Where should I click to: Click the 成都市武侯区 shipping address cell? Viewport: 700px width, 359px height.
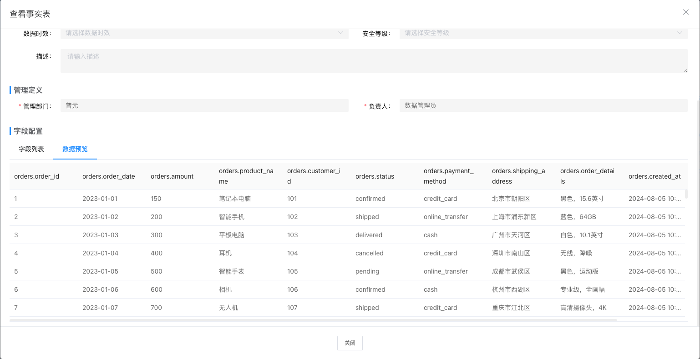point(511,271)
